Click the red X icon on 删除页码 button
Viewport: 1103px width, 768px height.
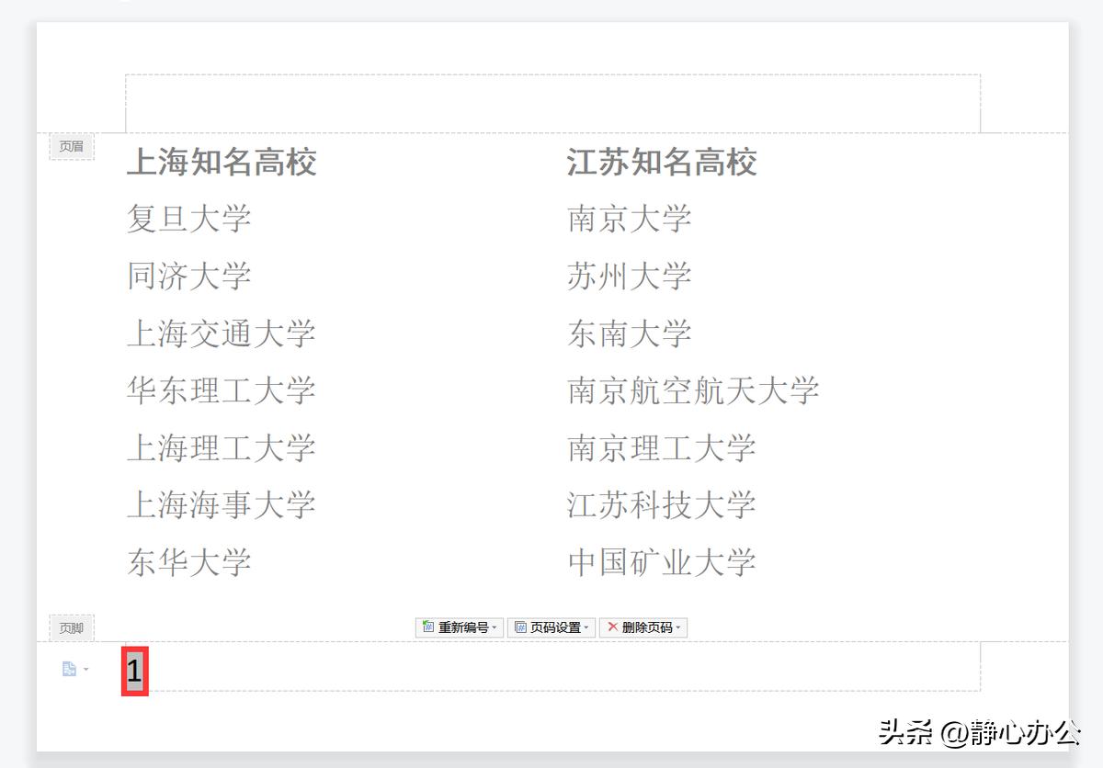(612, 627)
